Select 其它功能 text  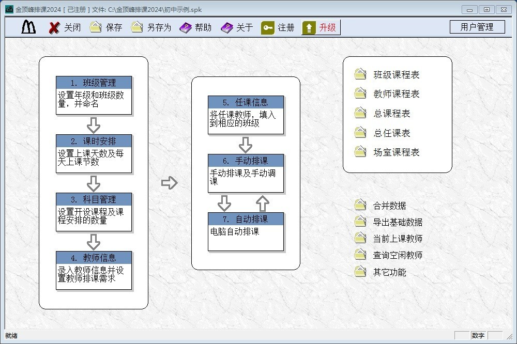click(x=389, y=273)
